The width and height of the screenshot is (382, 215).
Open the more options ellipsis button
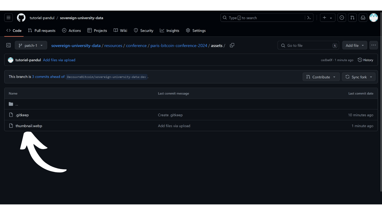(374, 45)
